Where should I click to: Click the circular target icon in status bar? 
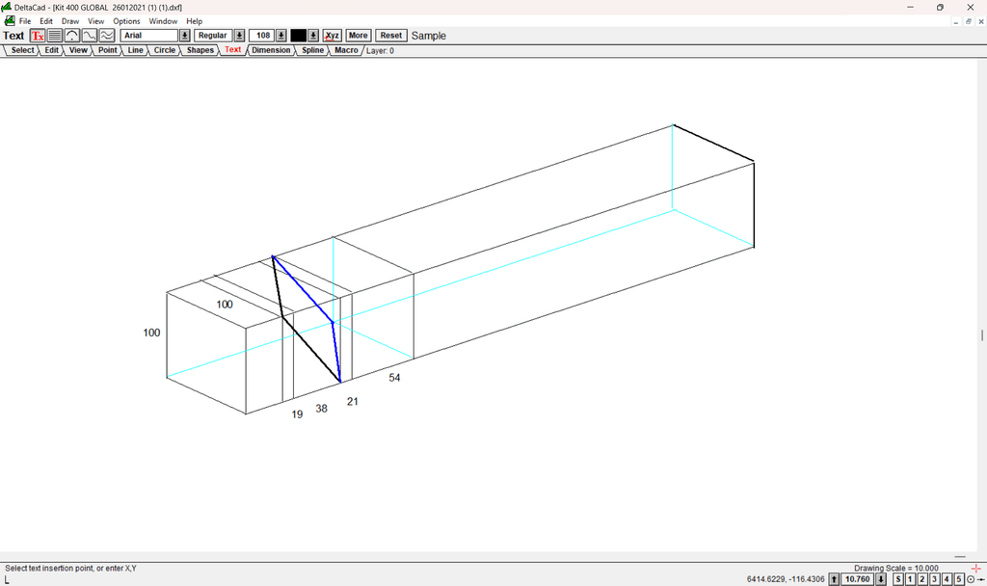971,579
